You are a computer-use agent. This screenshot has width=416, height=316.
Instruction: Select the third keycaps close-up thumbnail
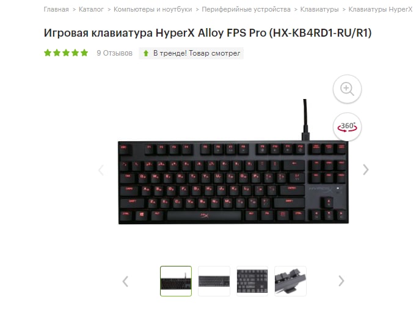pyautogui.click(x=252, y=281)
